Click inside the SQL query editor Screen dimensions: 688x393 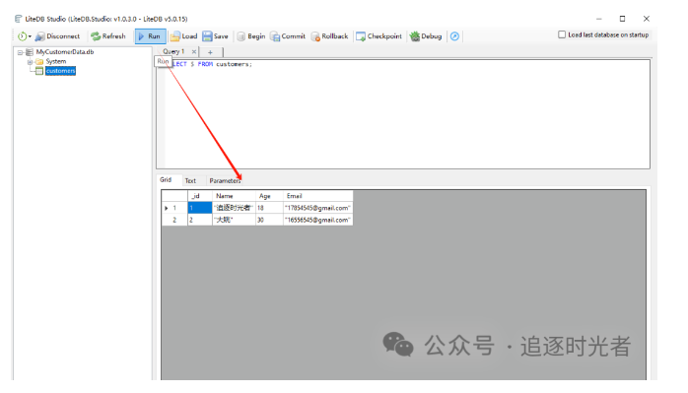tap(403, 114)
